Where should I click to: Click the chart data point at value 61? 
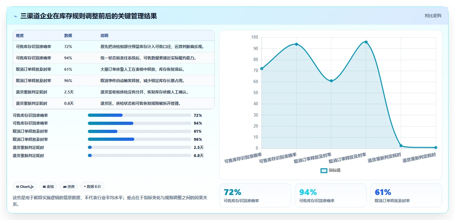click(x=331, y=81)
